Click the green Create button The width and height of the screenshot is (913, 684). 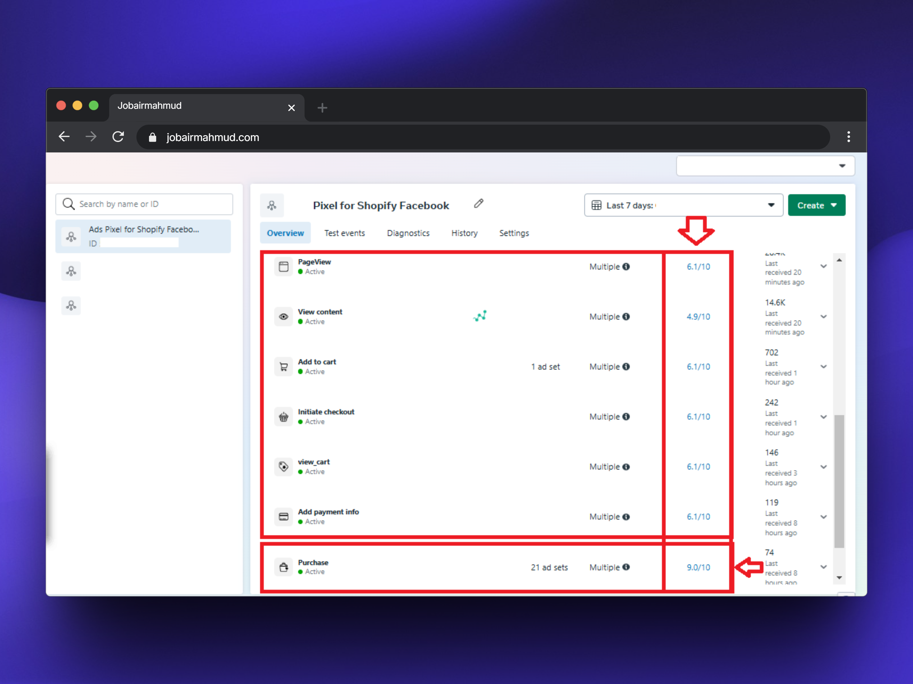[816, 205]
